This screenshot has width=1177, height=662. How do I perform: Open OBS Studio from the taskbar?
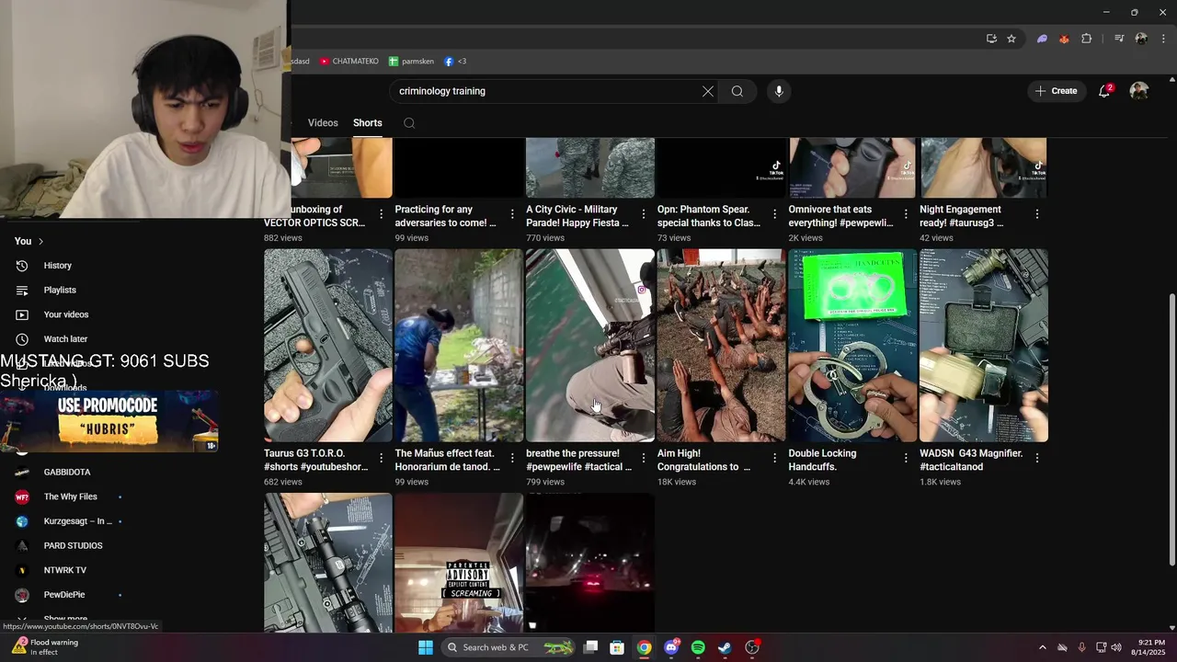click(752, 647)
